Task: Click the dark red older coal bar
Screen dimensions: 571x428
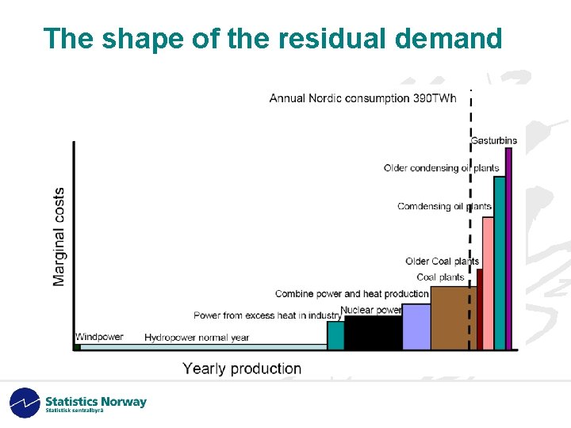Action: 480,309
